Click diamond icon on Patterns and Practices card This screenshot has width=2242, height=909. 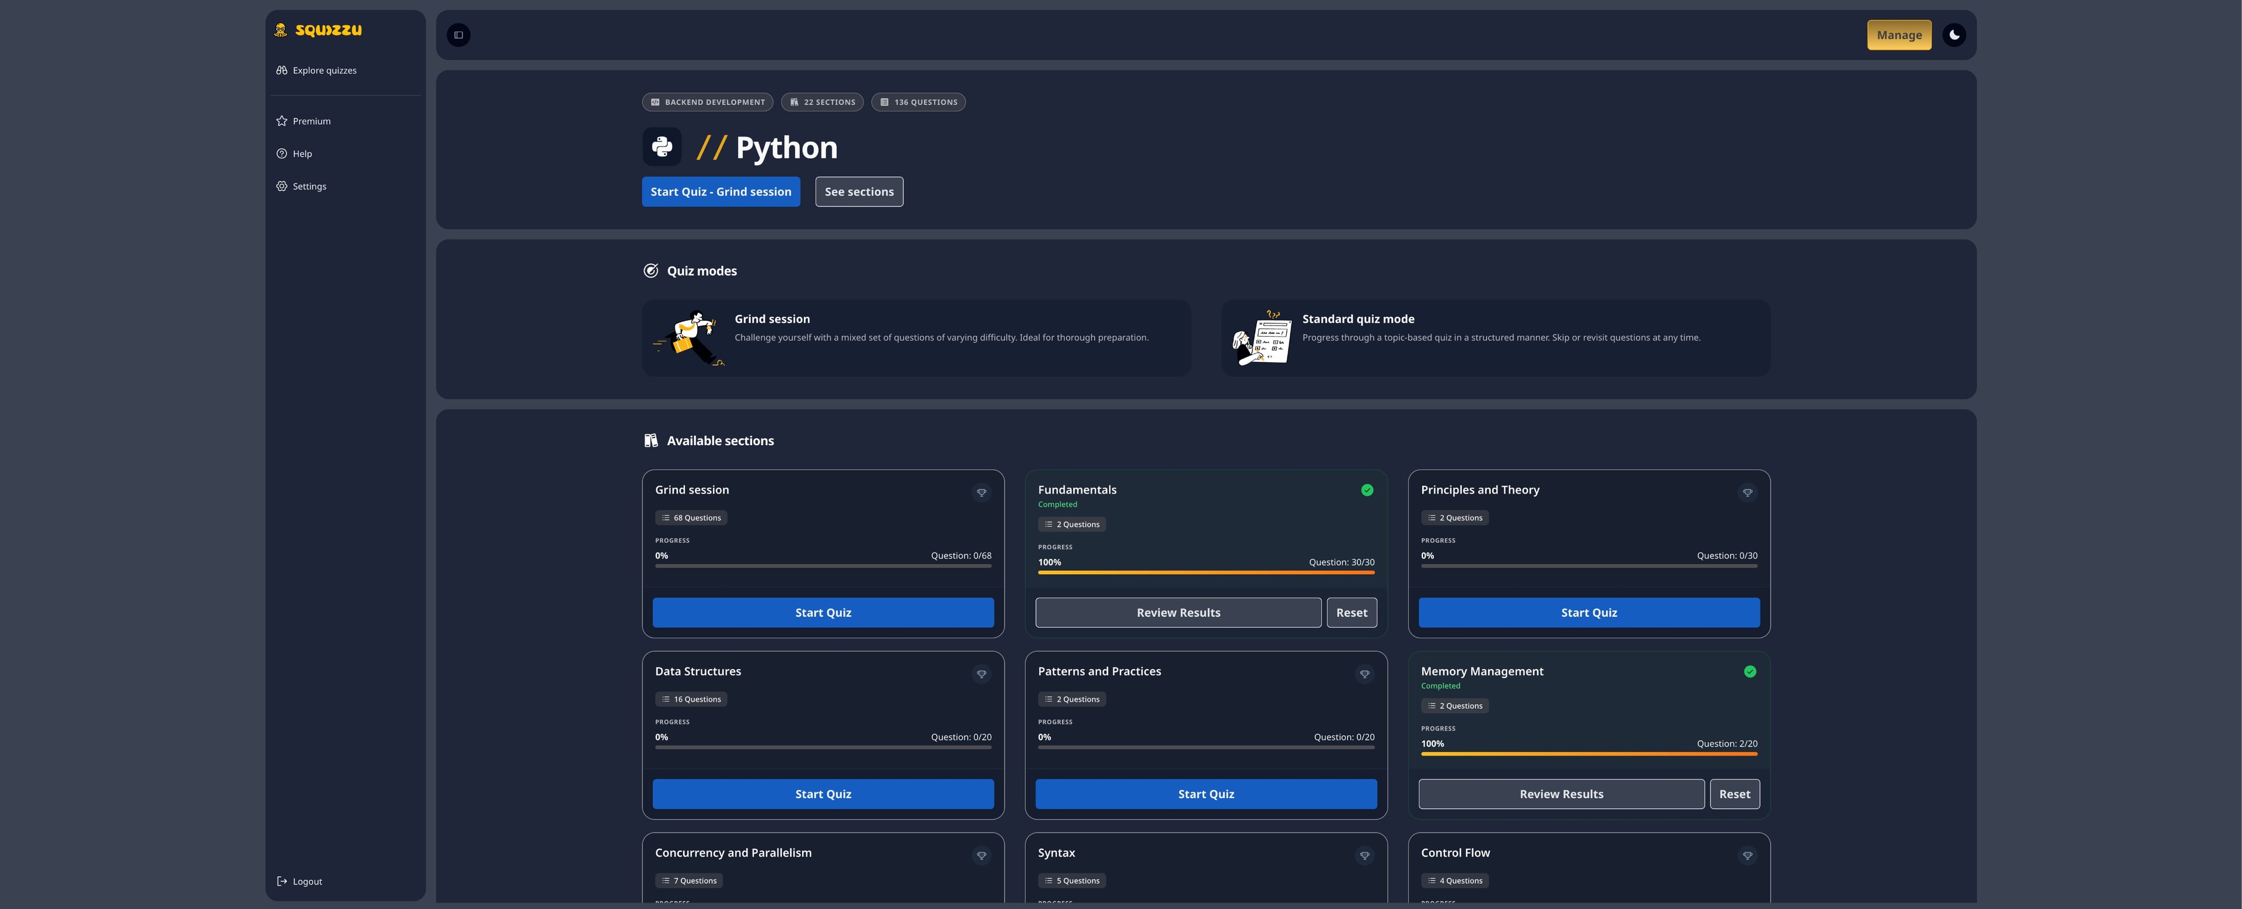(x=1364, y=674)
